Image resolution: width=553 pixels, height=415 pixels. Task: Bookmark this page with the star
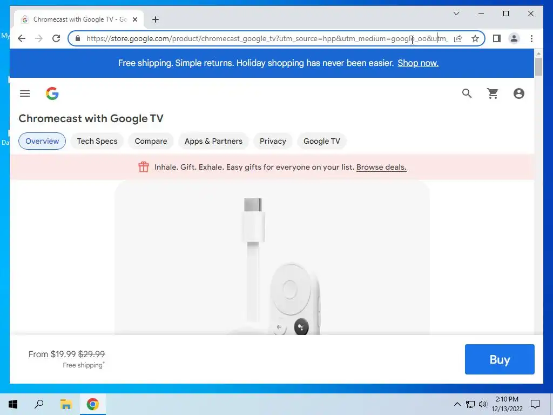[x=475, y=38]
